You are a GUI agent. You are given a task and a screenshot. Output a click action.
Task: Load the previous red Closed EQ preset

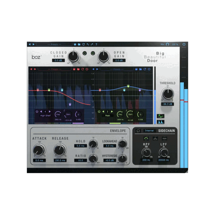pyautogui.click(x=31, y=69)
